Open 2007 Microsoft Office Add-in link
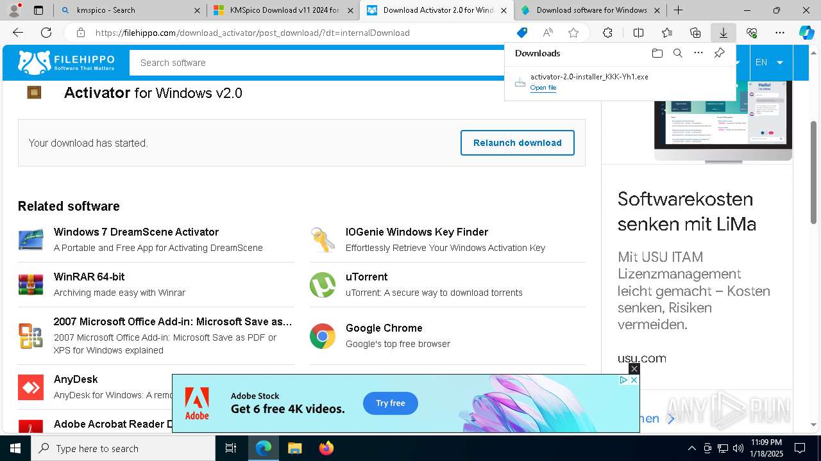821x461 pixels. pos(173,321)
